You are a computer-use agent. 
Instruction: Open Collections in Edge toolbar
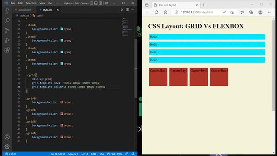tap(251, 12)
